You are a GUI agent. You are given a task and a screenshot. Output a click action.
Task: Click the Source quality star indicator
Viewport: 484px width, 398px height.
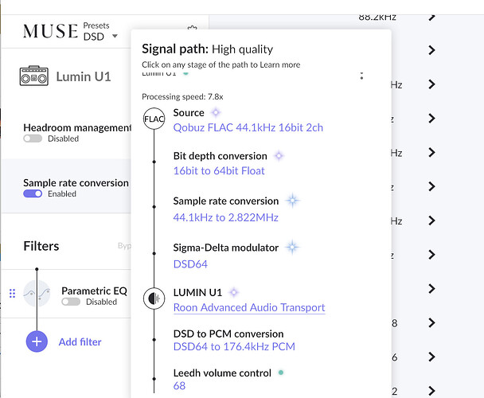click(216, 112)
